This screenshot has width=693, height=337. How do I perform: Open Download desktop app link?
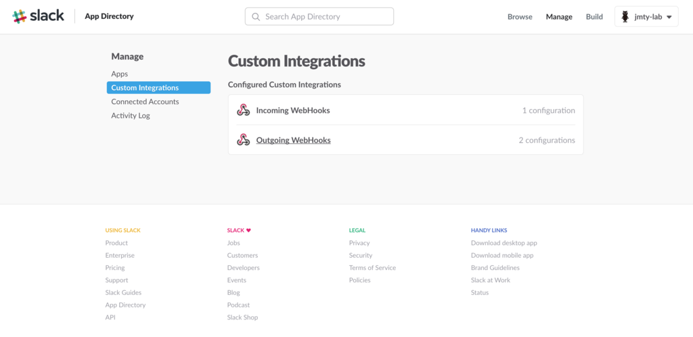[x=504, y=243]
